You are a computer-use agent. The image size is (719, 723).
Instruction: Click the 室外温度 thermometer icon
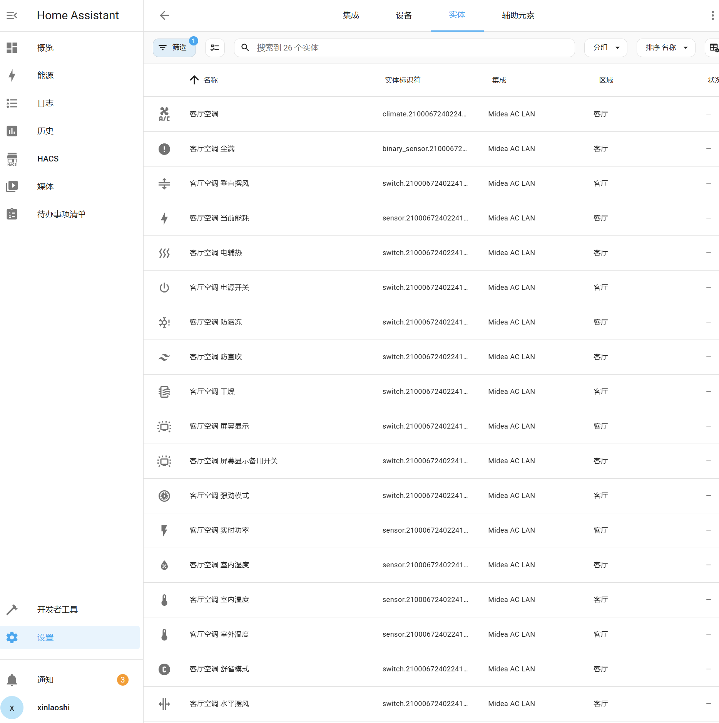click(164, 634)
